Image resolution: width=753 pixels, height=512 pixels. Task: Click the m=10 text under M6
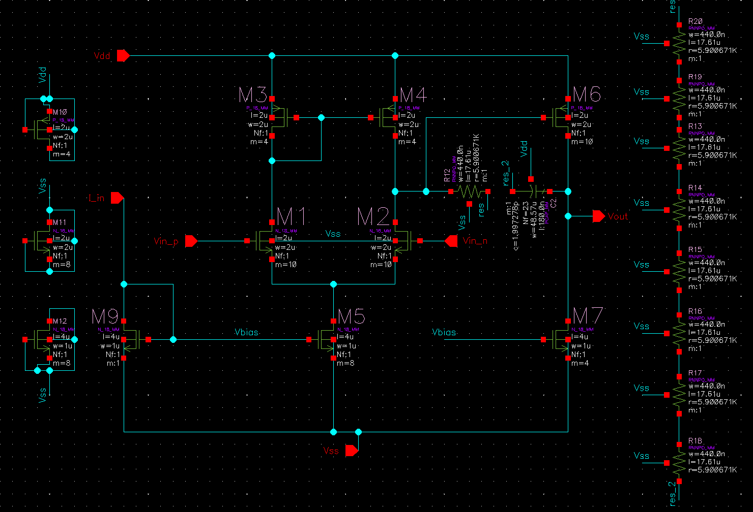[x=581, y=142]
